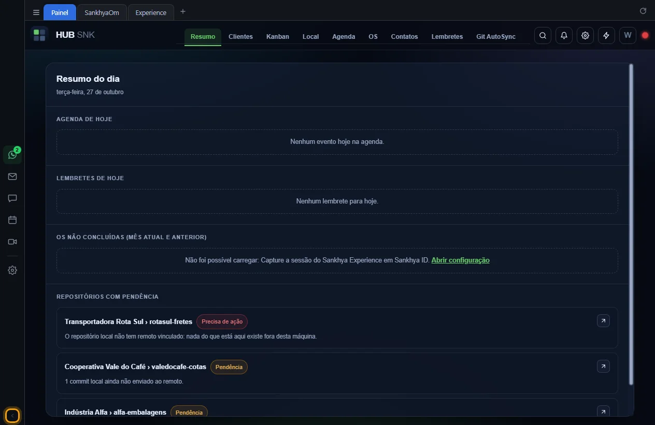This screenshot has width=655, height=425.
Task: Switch to the SankhyaOm tab
Action: [x=102, y=12]
